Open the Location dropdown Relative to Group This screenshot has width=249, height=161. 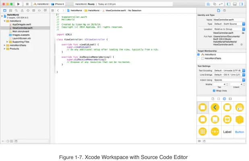(x=229, y=29)
